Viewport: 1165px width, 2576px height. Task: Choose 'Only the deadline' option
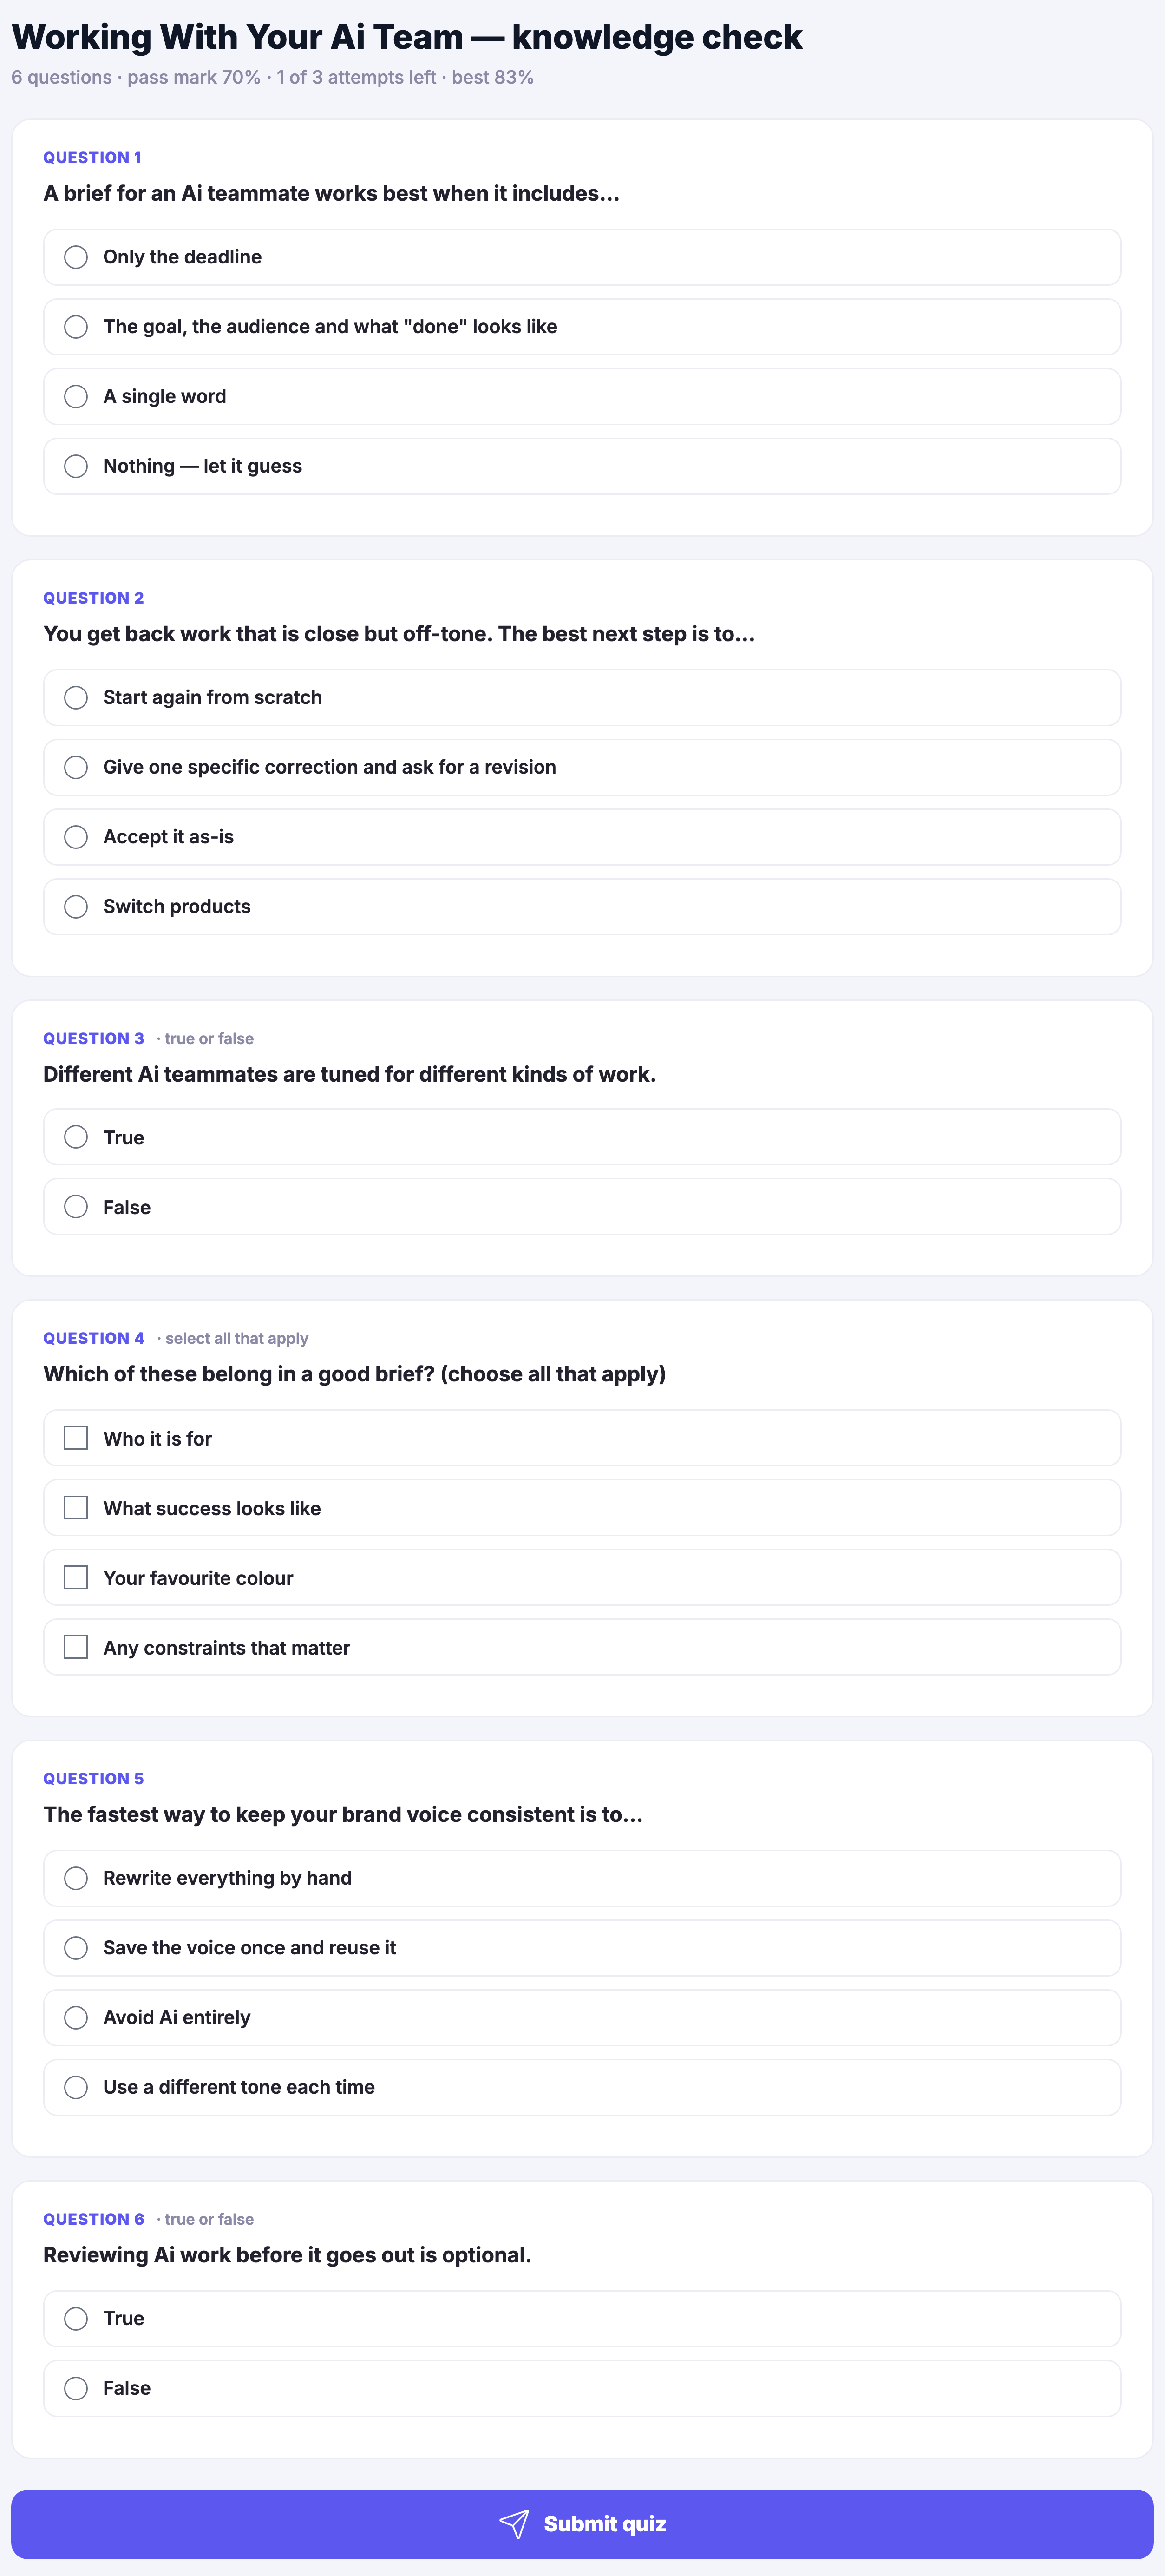582,257
